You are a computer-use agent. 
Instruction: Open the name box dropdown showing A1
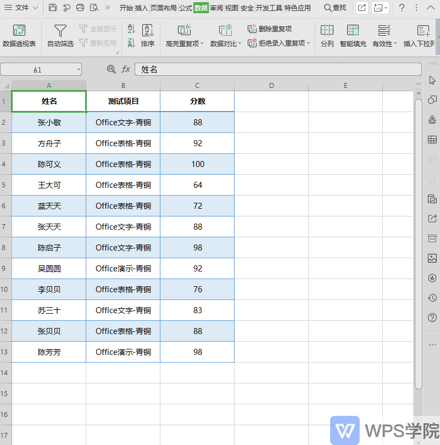pos(77,69)
